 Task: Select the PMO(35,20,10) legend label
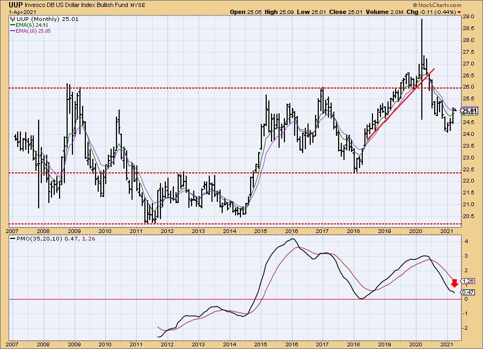[x=39, y=238]
